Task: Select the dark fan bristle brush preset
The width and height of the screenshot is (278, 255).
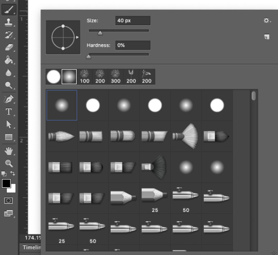Action: coord(155,167)
